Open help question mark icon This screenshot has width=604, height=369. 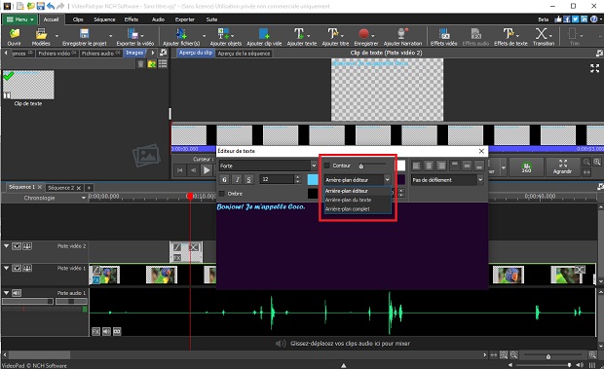(x=594, y=19)
